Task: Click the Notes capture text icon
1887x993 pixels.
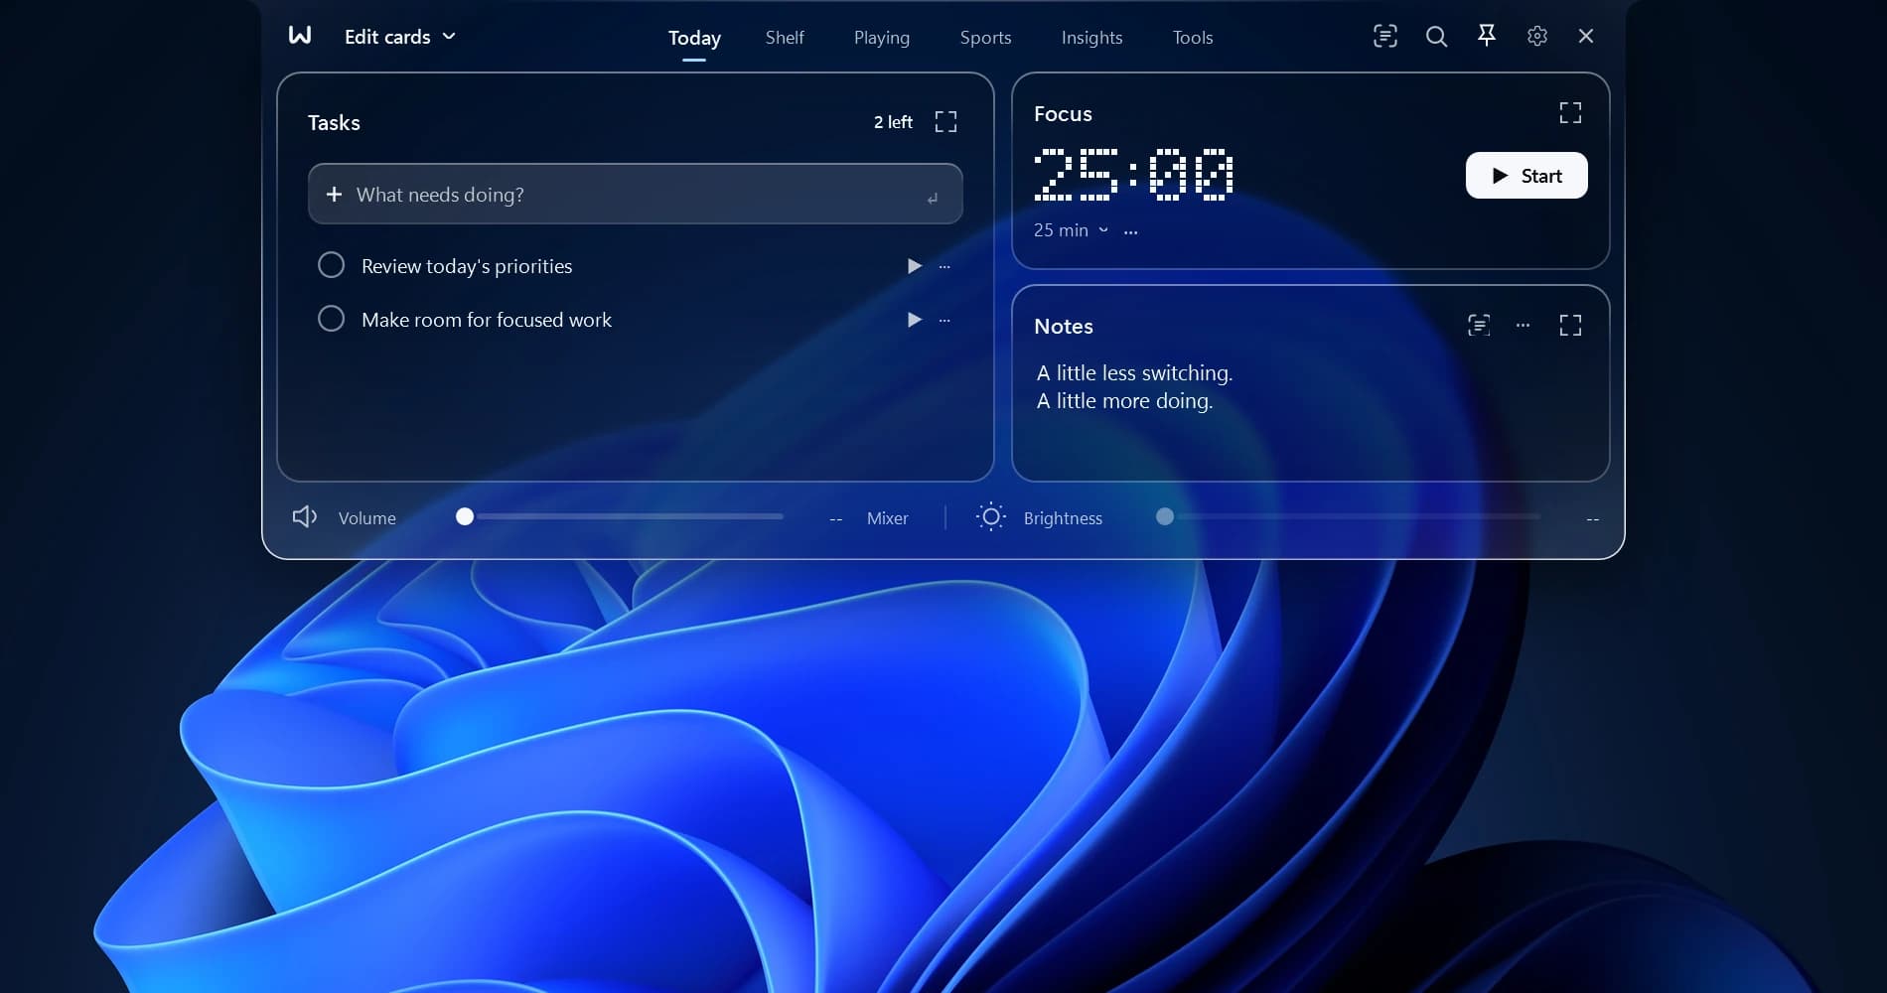Action: tap(1479, 326)
